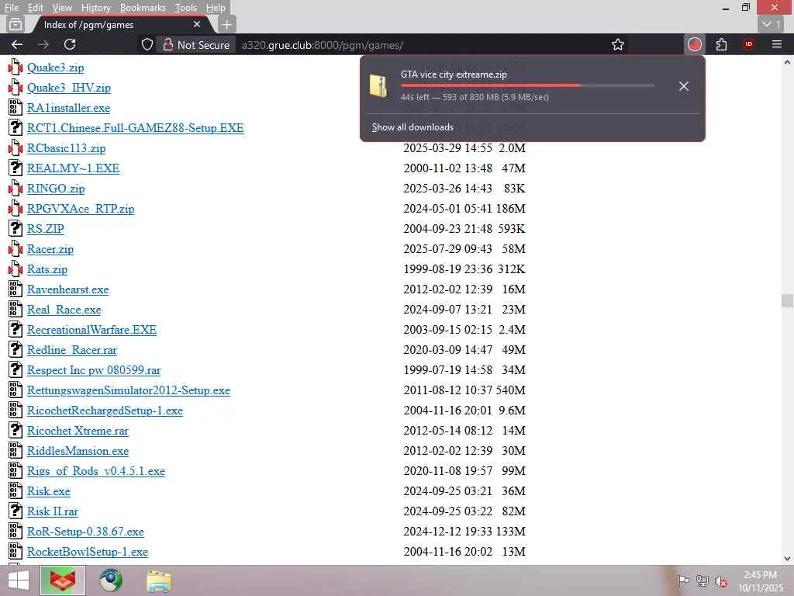Download RCbasic113.zip

(67, 148)
